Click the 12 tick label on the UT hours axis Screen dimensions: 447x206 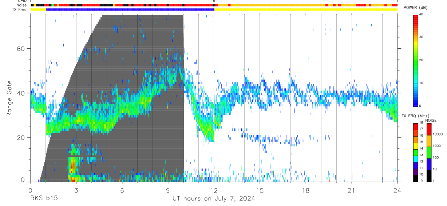coord(214,190)
